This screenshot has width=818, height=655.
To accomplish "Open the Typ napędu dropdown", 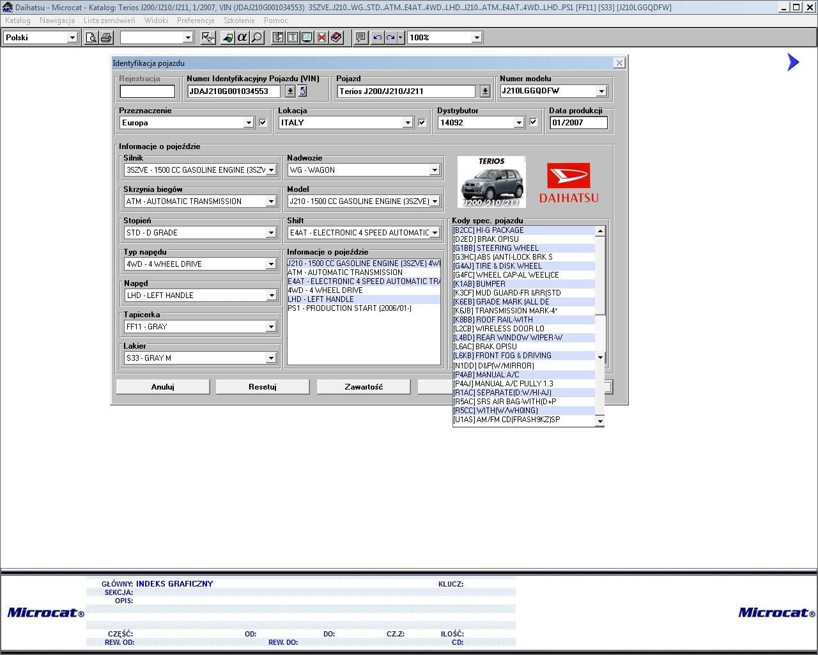I will click(x=271, y=264).
